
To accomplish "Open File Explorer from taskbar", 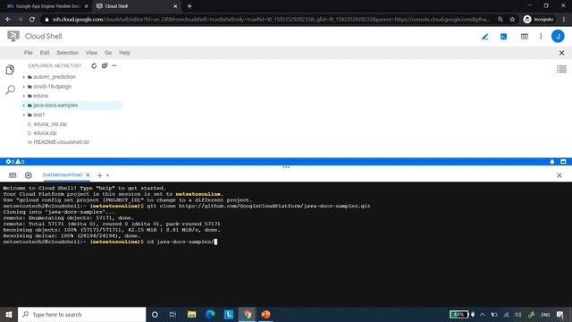I will pos(191,314).
